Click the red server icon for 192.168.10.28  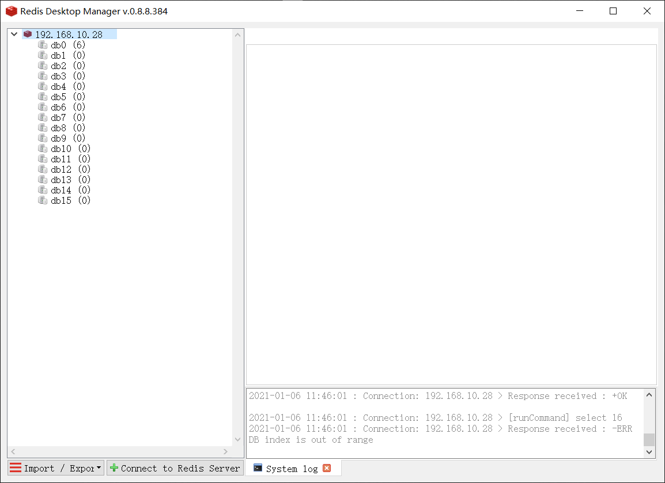(28, 34)
